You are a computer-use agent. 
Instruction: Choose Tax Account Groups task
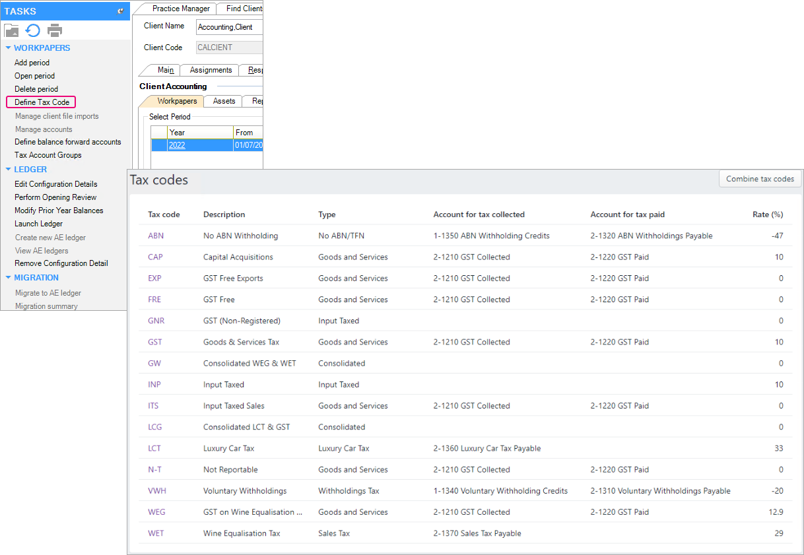[x=48, y=155]
